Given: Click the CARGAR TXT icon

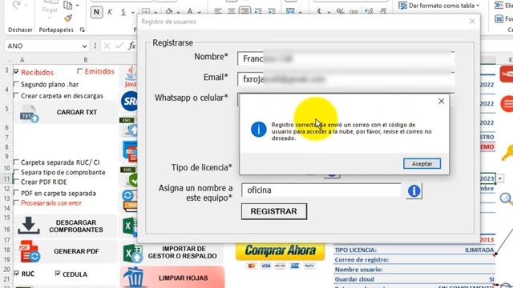Looking at the screenshot, I should [30, 114].
